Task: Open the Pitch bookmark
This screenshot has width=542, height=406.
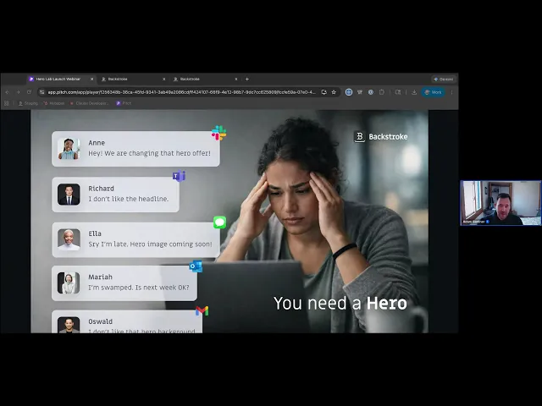Action: 124,103
